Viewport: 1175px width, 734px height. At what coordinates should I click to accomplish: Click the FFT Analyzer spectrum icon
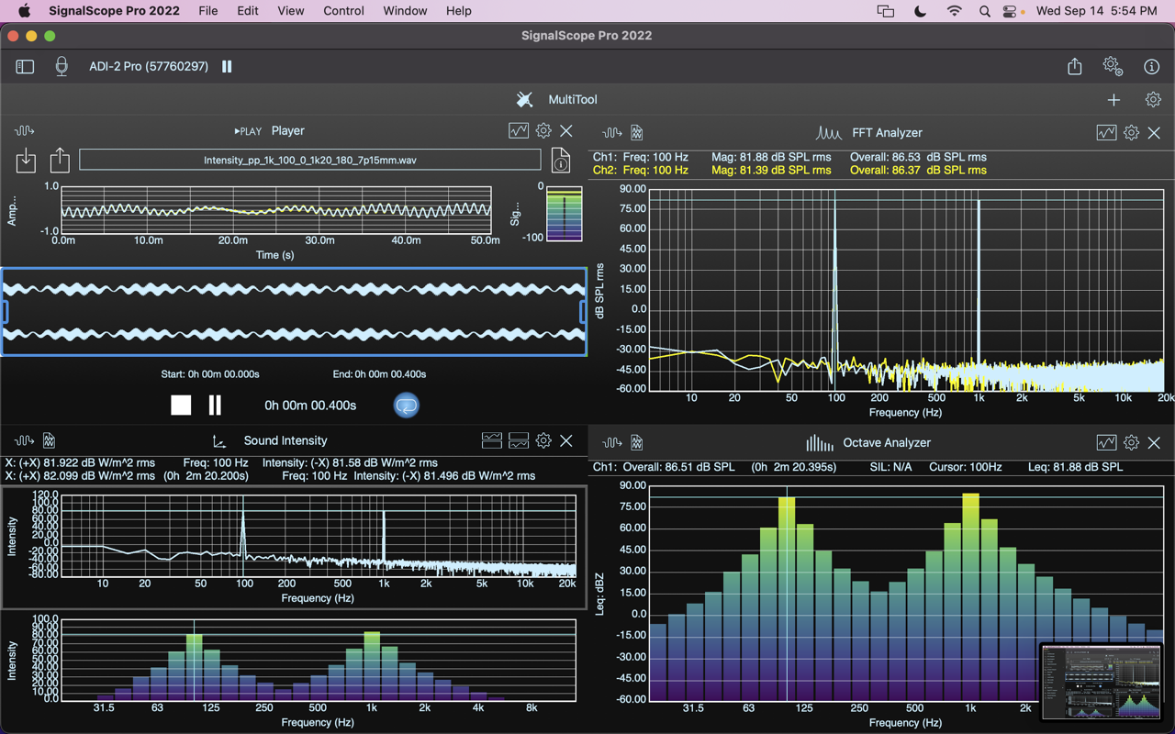tap(829, 133)
